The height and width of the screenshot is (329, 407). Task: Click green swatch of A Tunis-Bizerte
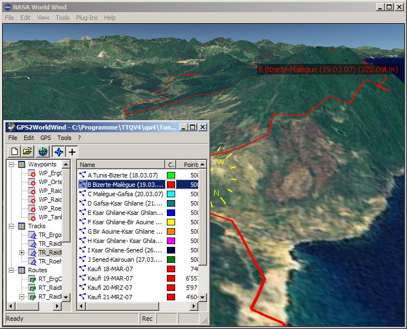click(x=171, y=175)
